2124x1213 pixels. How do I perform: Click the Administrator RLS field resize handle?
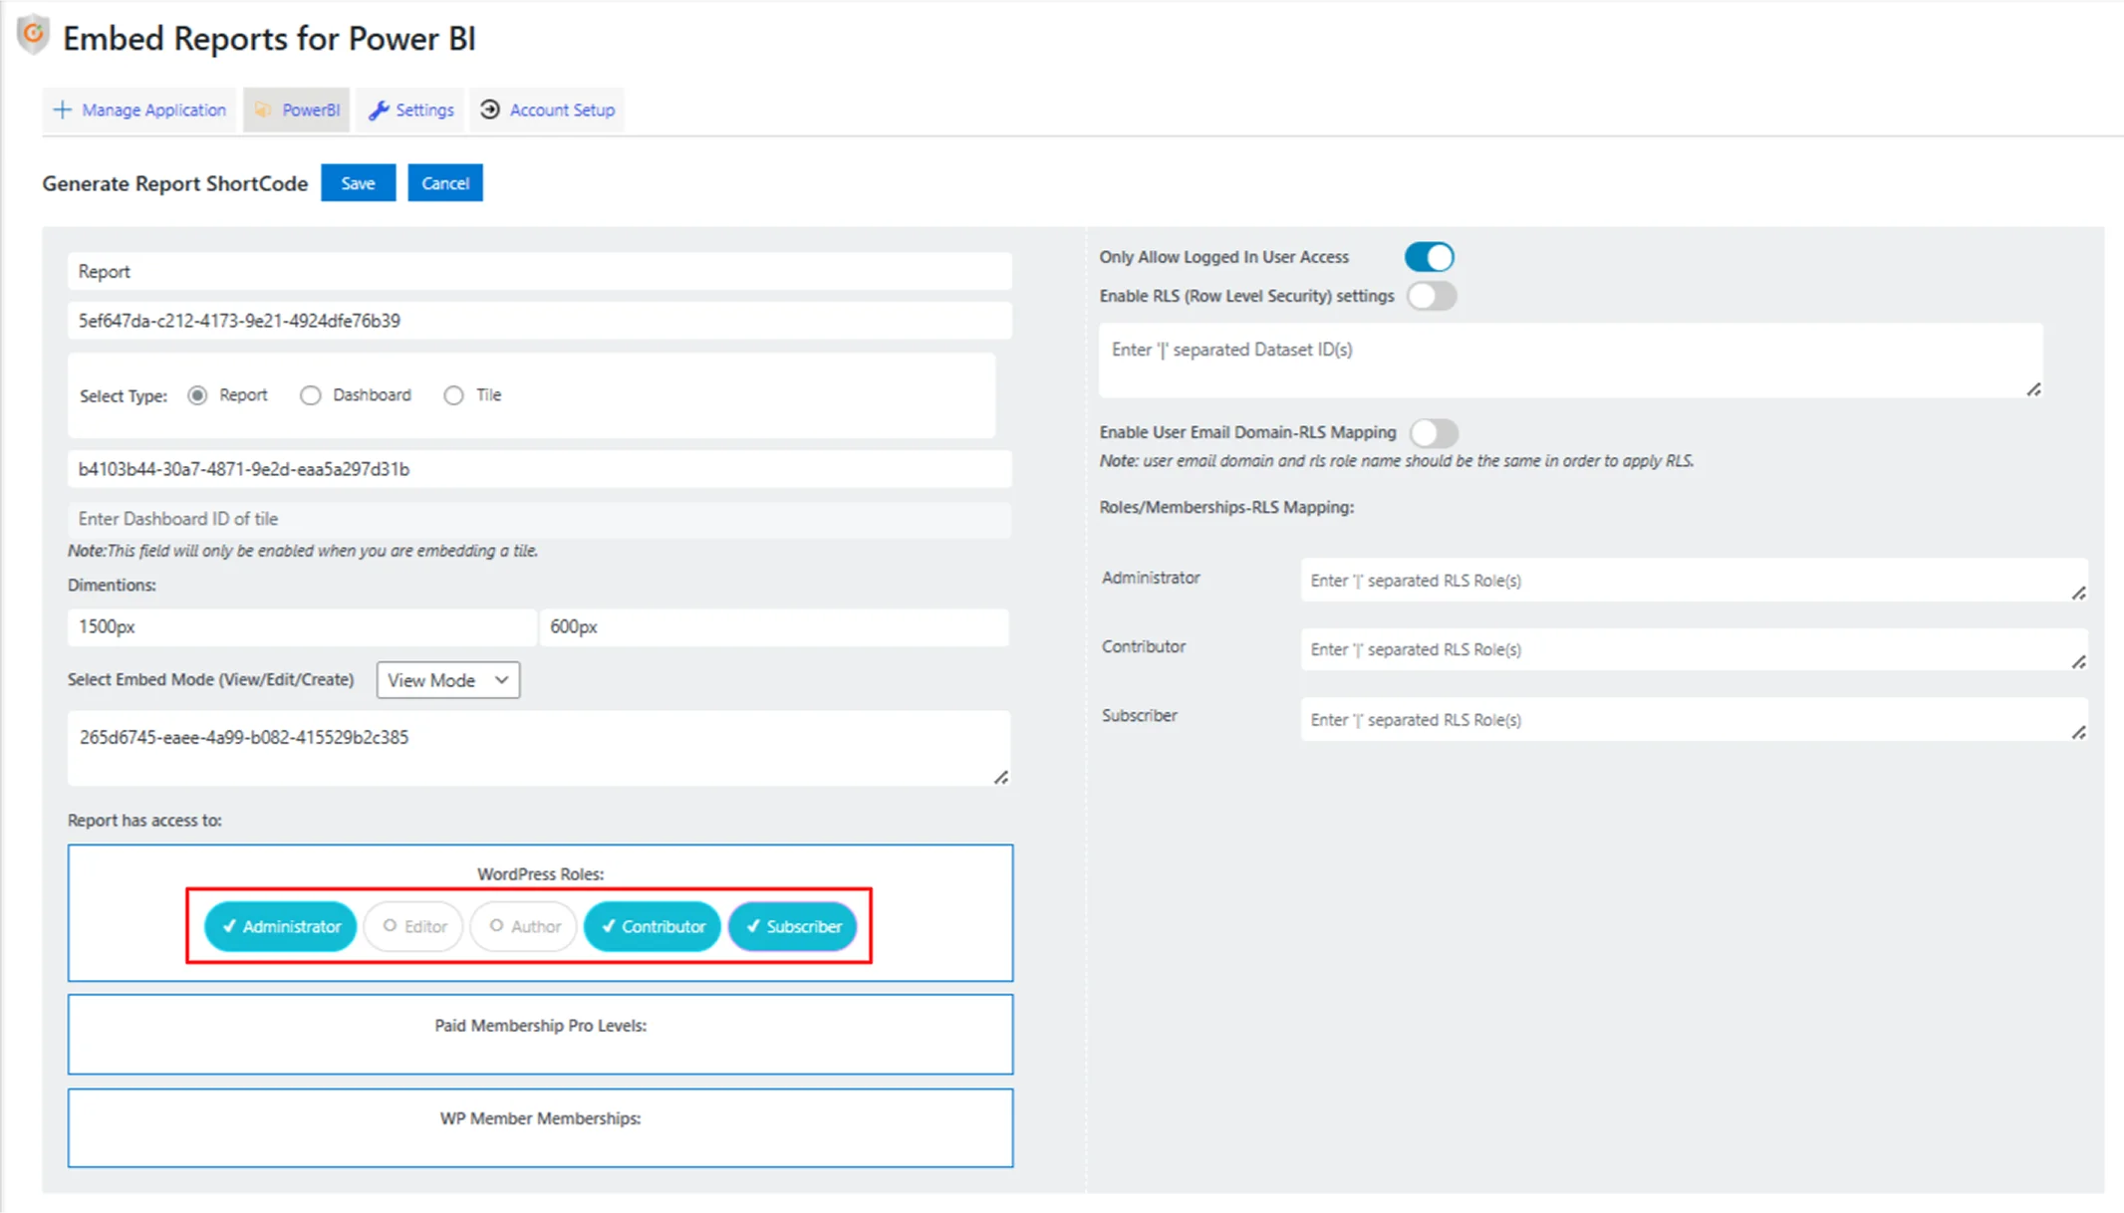tap(2078, 594)
